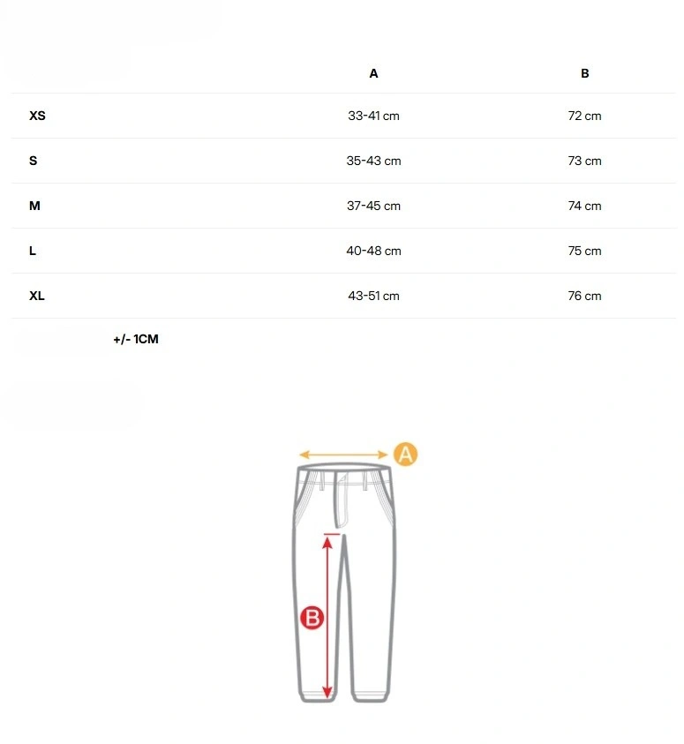This screenshot has height=744, width=684.
Task: Click the 43-51 cm waist value
Action: 374,296
